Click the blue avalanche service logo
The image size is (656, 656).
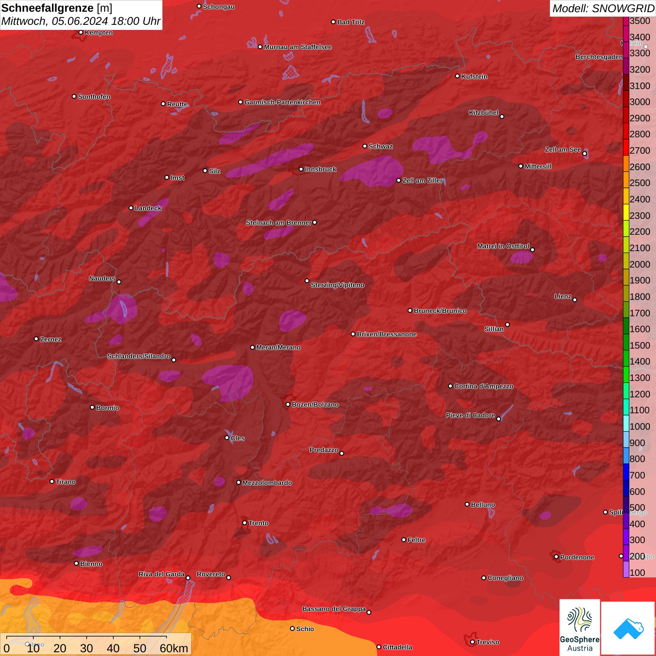[628, 628]
